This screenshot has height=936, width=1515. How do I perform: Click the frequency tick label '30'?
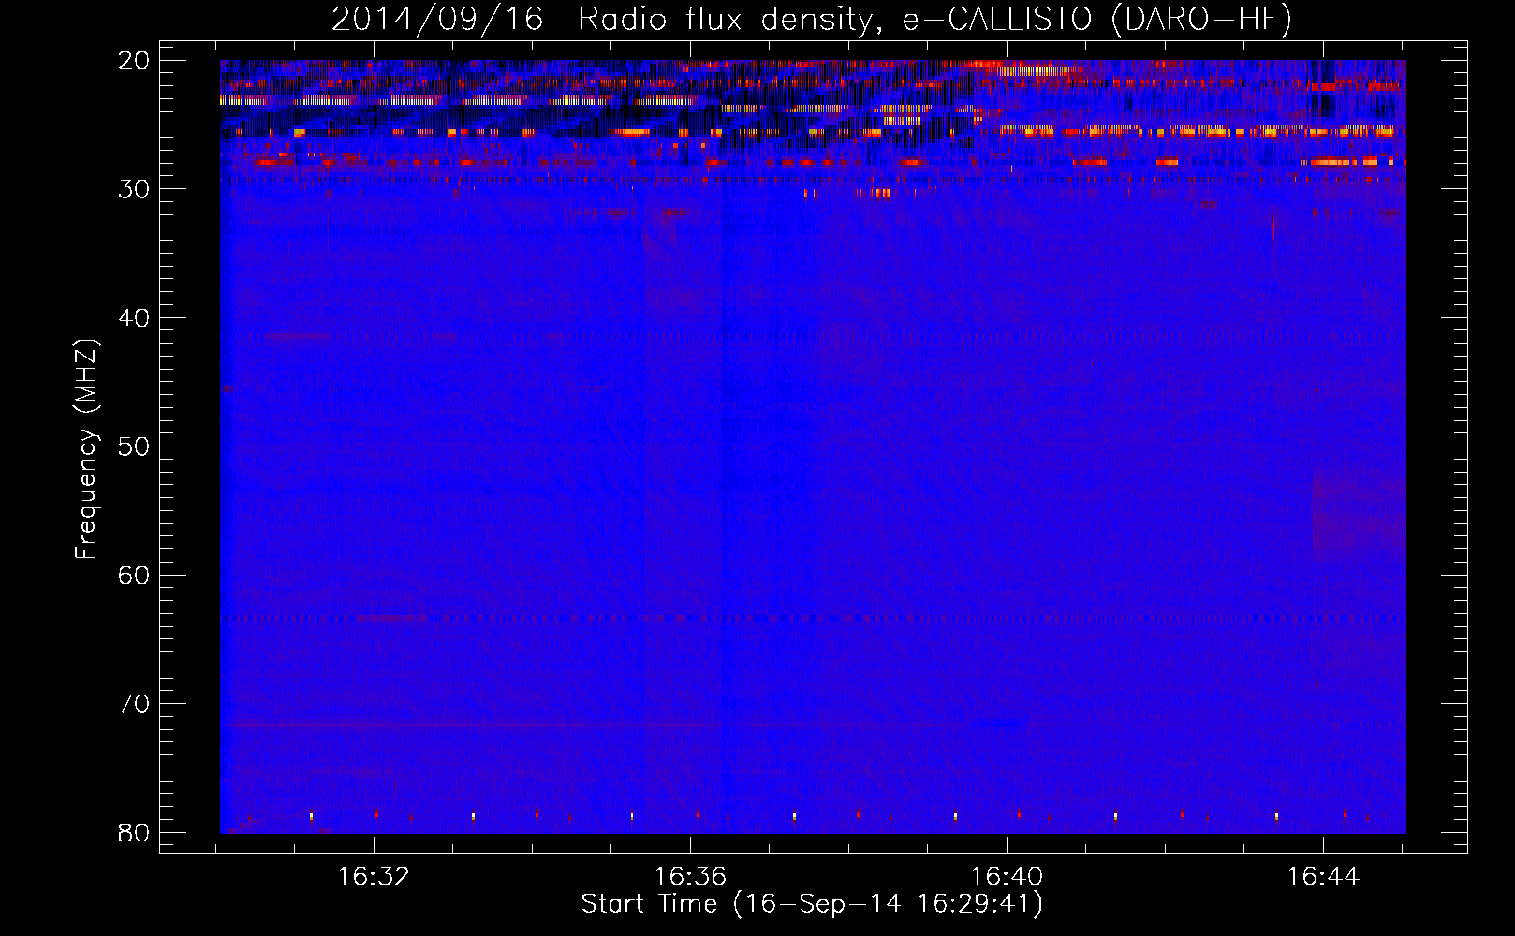coord(134,189)
